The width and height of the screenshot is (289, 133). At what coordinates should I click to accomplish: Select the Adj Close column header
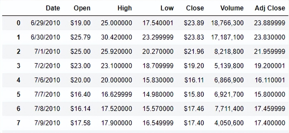[270, 8]
